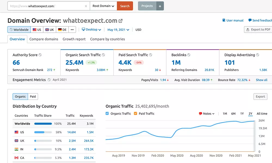Select the All time range
The width and height of the screenshot is (272, 163).
click(262, 114)
